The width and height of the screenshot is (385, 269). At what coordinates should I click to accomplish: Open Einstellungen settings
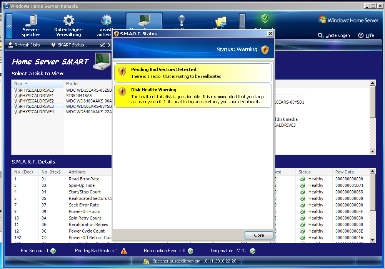(334, 36)
